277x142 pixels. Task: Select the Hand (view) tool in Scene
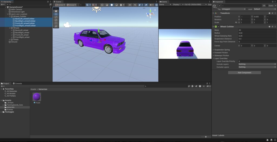[56, 11]
